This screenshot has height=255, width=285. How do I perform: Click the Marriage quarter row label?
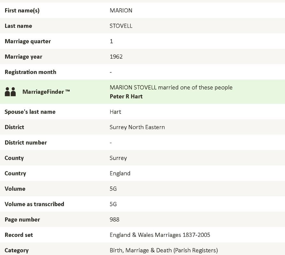tap(28, 41)
